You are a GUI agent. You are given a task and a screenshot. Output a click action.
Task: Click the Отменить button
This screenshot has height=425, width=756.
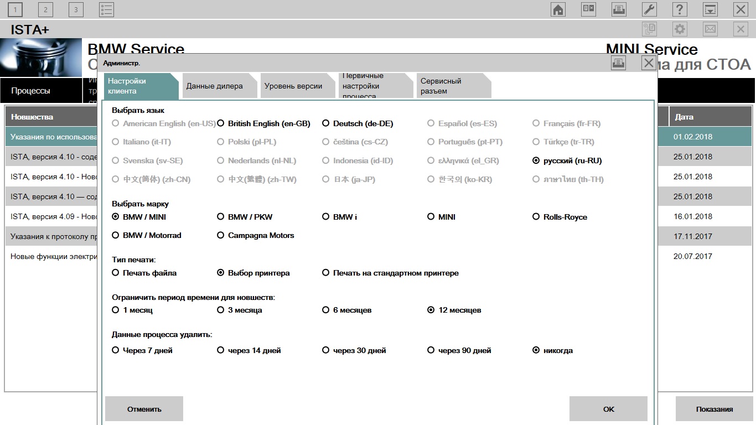coord(144,409)
